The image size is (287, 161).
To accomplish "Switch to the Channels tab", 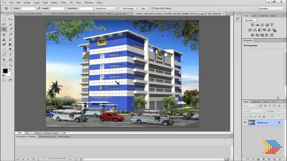I will coord(256,102).
